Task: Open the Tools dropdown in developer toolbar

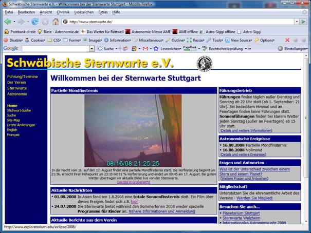Action: pos(215,40)
